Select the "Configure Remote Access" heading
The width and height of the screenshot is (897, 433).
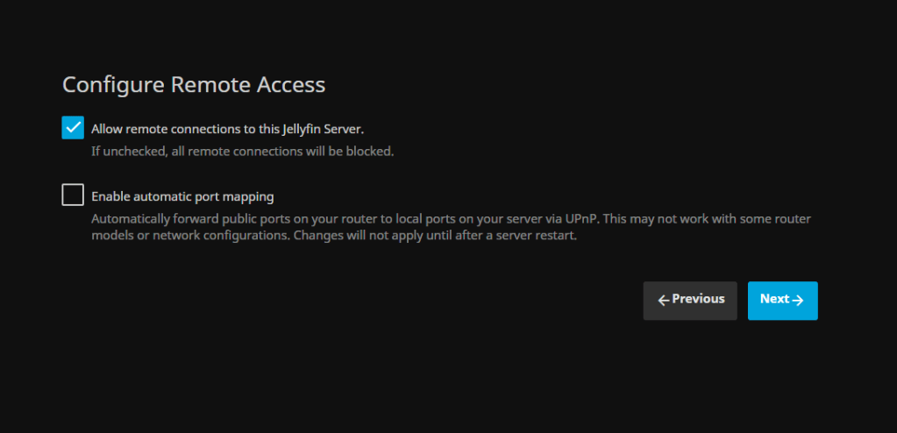pos(194,85)
